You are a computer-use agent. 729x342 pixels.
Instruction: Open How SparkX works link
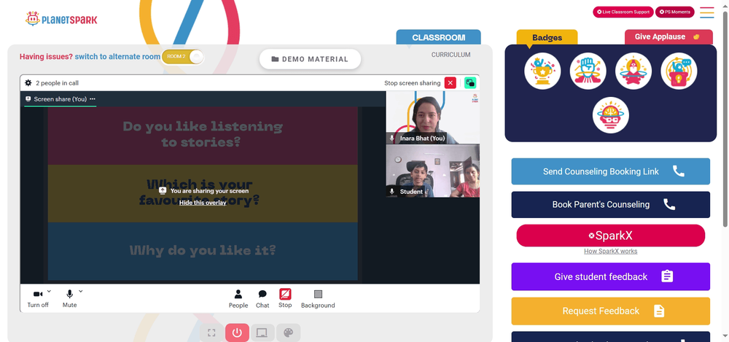coord(610,252)
